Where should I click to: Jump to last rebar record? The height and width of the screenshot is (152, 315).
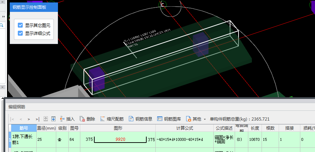tap(38, 119)
